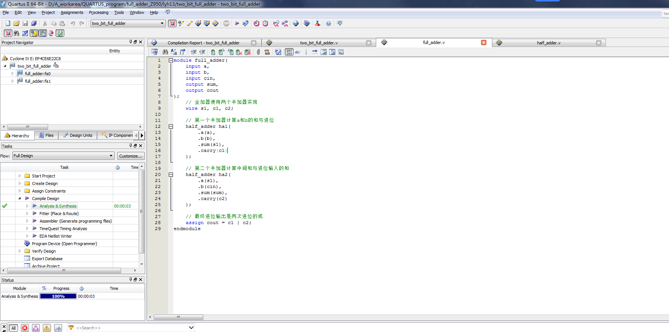
Task: Switch to two_bit_full_adder.v tab
Action: (x=319, y=43)
